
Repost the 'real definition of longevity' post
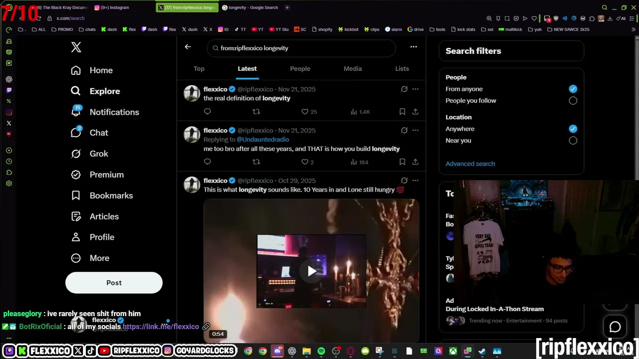257,112
